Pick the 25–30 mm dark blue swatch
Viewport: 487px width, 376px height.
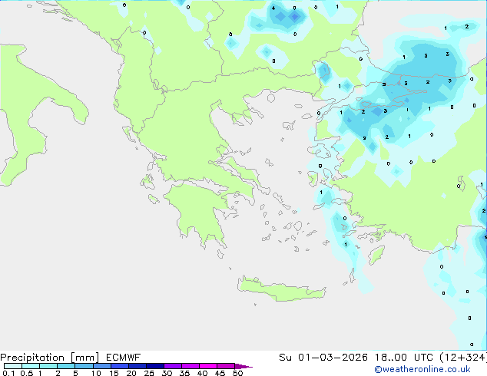coord(154,366)
